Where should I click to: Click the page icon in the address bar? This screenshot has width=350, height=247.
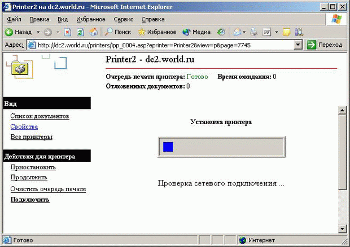pyautogui.click(x=32, y=45)
